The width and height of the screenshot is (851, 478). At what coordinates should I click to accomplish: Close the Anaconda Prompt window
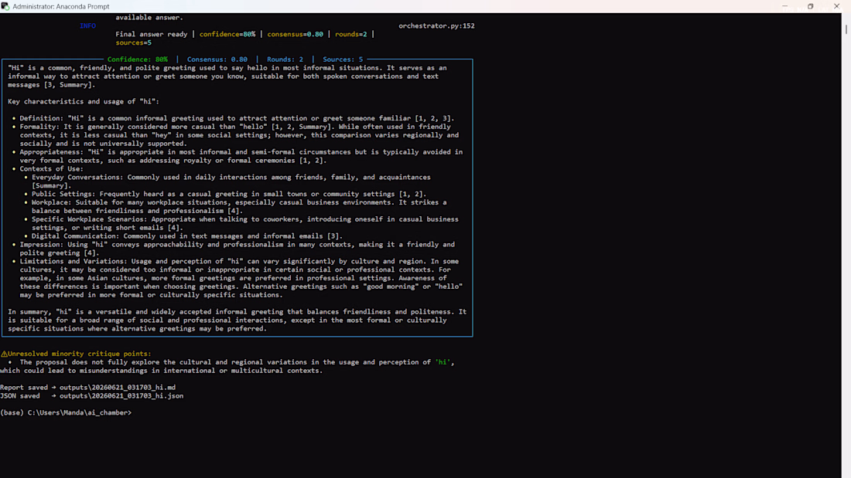click(x=836, y=6)
